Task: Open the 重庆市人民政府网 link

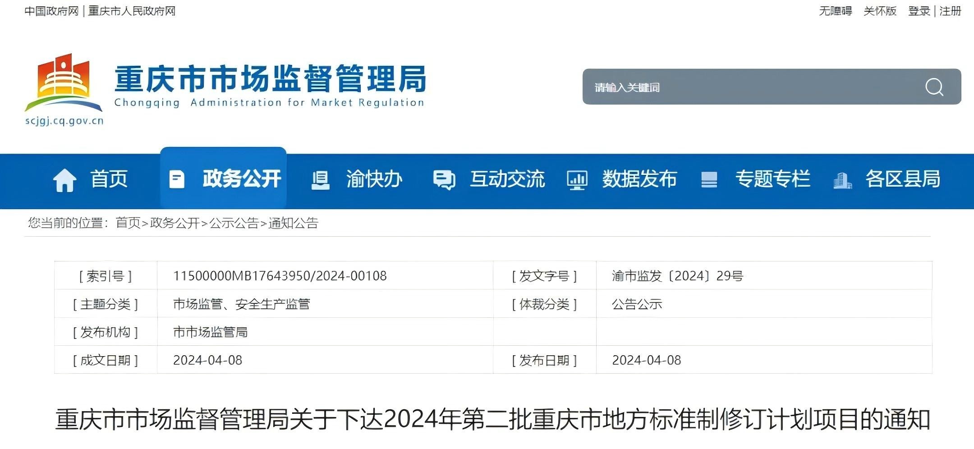Action: 132,11
